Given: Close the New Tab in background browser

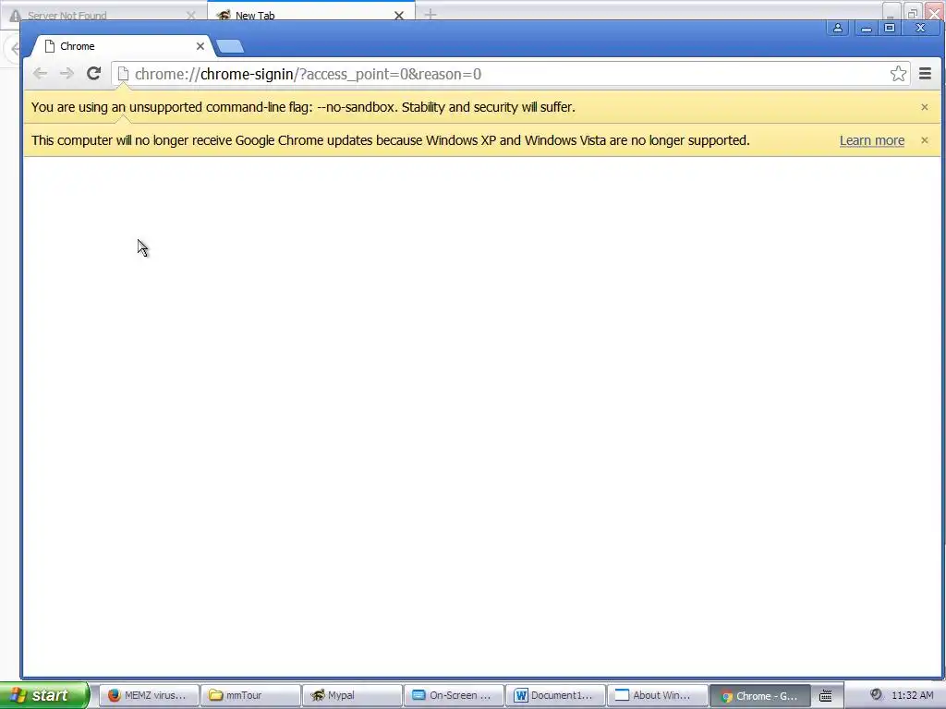Looking at the screenshot, I should tap(399, 16).
